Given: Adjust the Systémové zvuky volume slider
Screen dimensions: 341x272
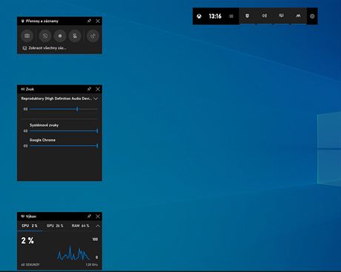Looking at the screenshot, I should click(64, 131).
